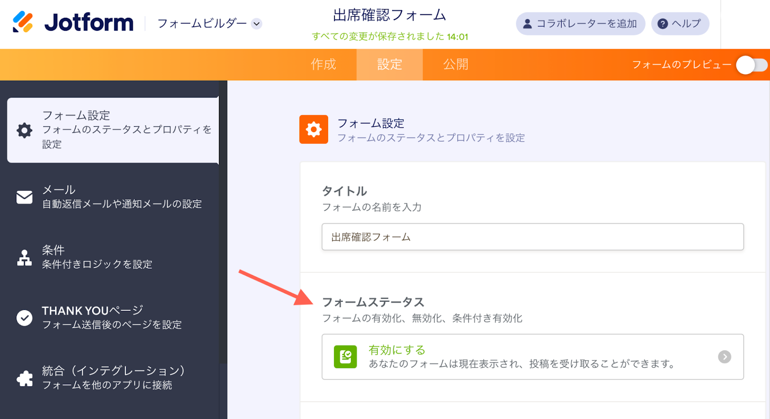Click コラボレーターを追加 button
The width and height of the screenshot is (770, 419).
point(580,24)
